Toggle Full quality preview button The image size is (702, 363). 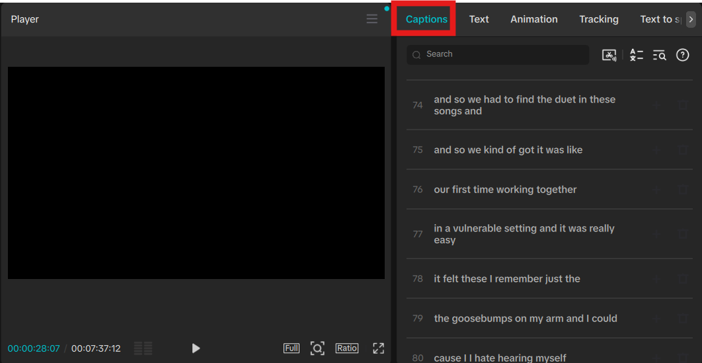(292, 348)
